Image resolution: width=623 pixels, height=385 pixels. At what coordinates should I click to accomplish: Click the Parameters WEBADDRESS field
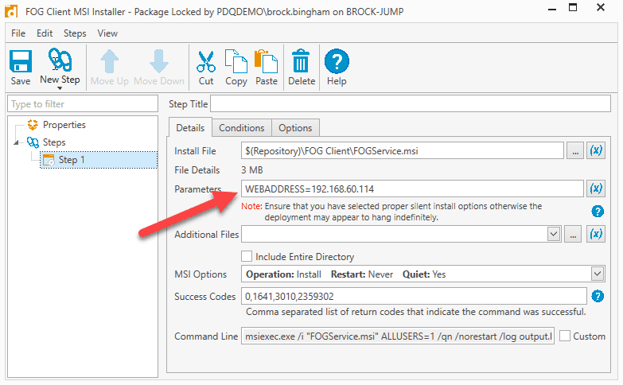pyautogui.click(x=412, y=189)
